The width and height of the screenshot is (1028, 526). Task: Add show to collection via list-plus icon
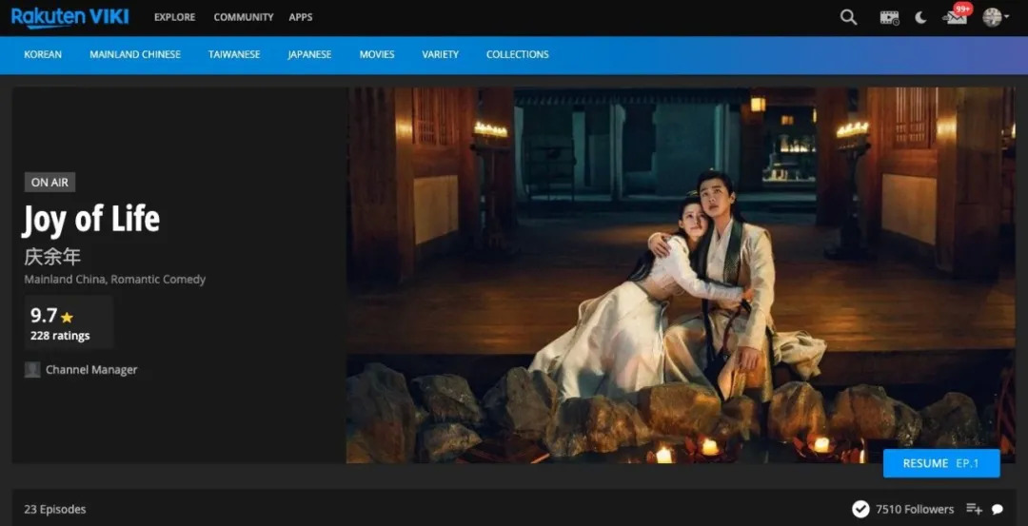click(x=974, y=509)
